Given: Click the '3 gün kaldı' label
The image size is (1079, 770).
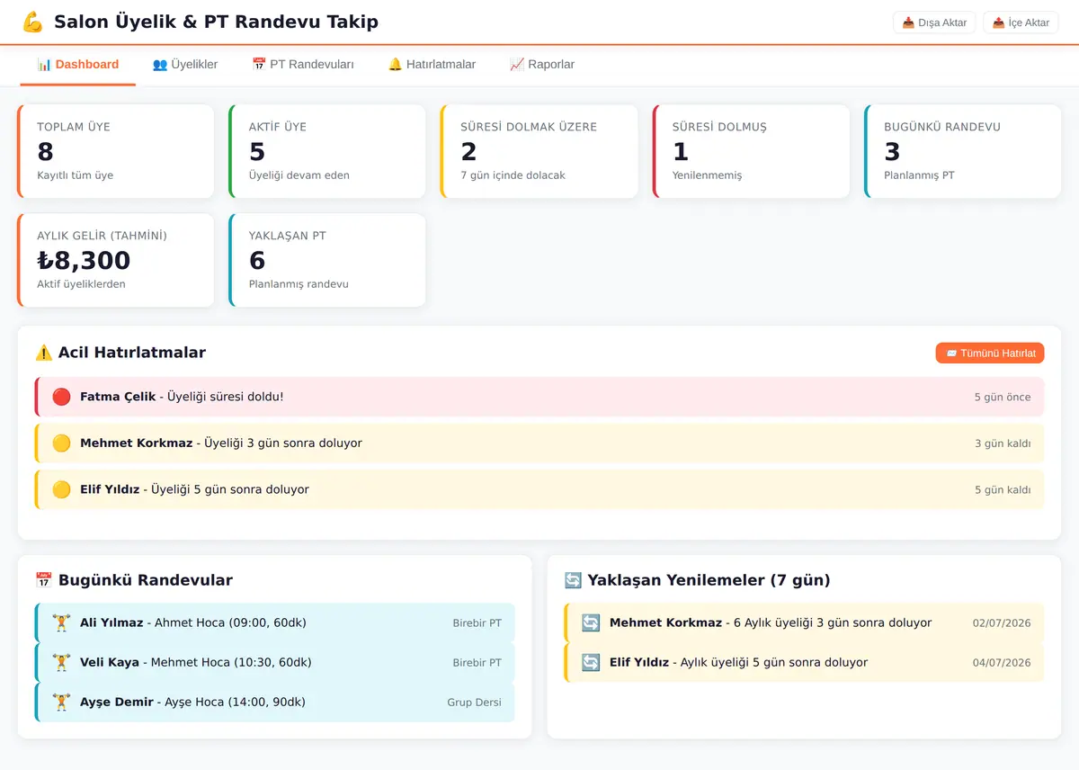Looking at the screenshot, I should pos(1003,443).
